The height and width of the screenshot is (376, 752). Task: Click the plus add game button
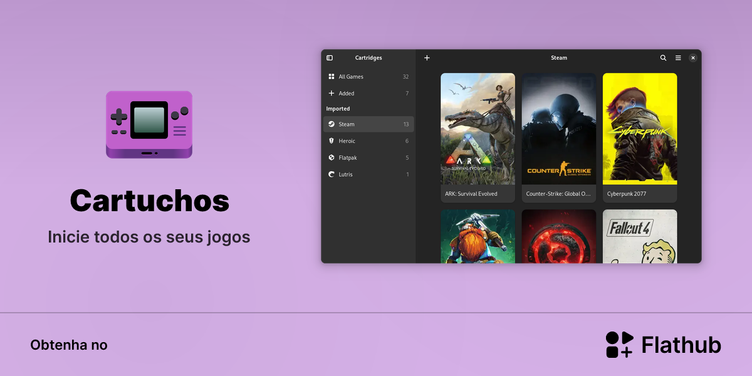[427, 58]
